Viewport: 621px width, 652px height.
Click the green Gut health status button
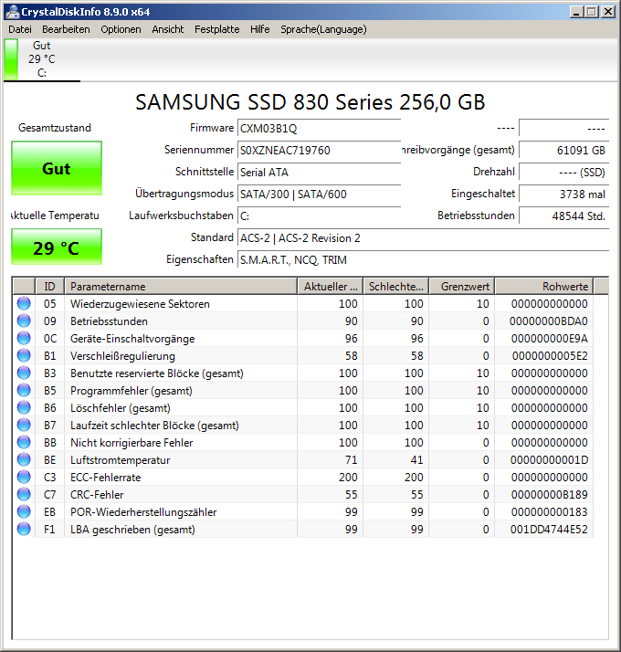[57, 168]
